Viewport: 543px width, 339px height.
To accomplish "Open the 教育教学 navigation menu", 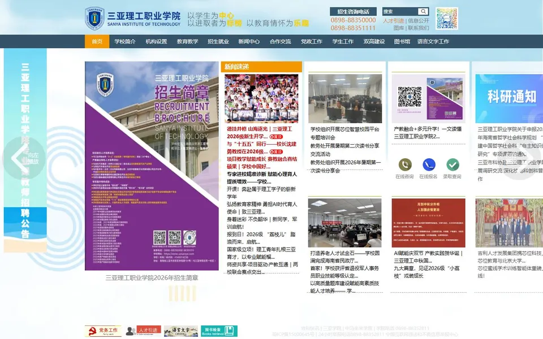I will pos(187,41).
